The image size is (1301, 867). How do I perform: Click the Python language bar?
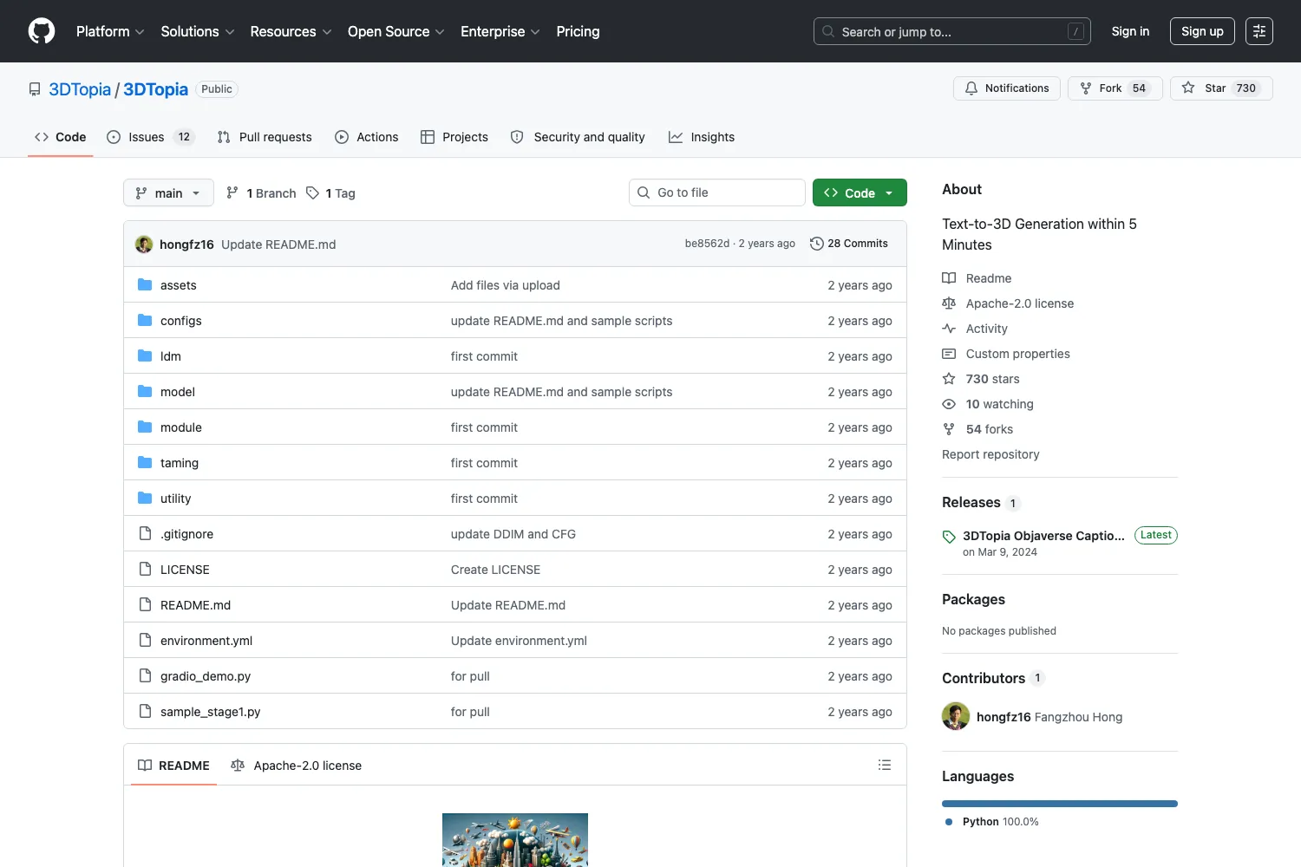(1060, 804)
